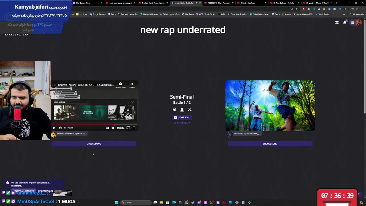The width and height of the screenshot is (366, 206).
Task: Choose song submitted by ahmadreza__t
Action: click(270, 144)
